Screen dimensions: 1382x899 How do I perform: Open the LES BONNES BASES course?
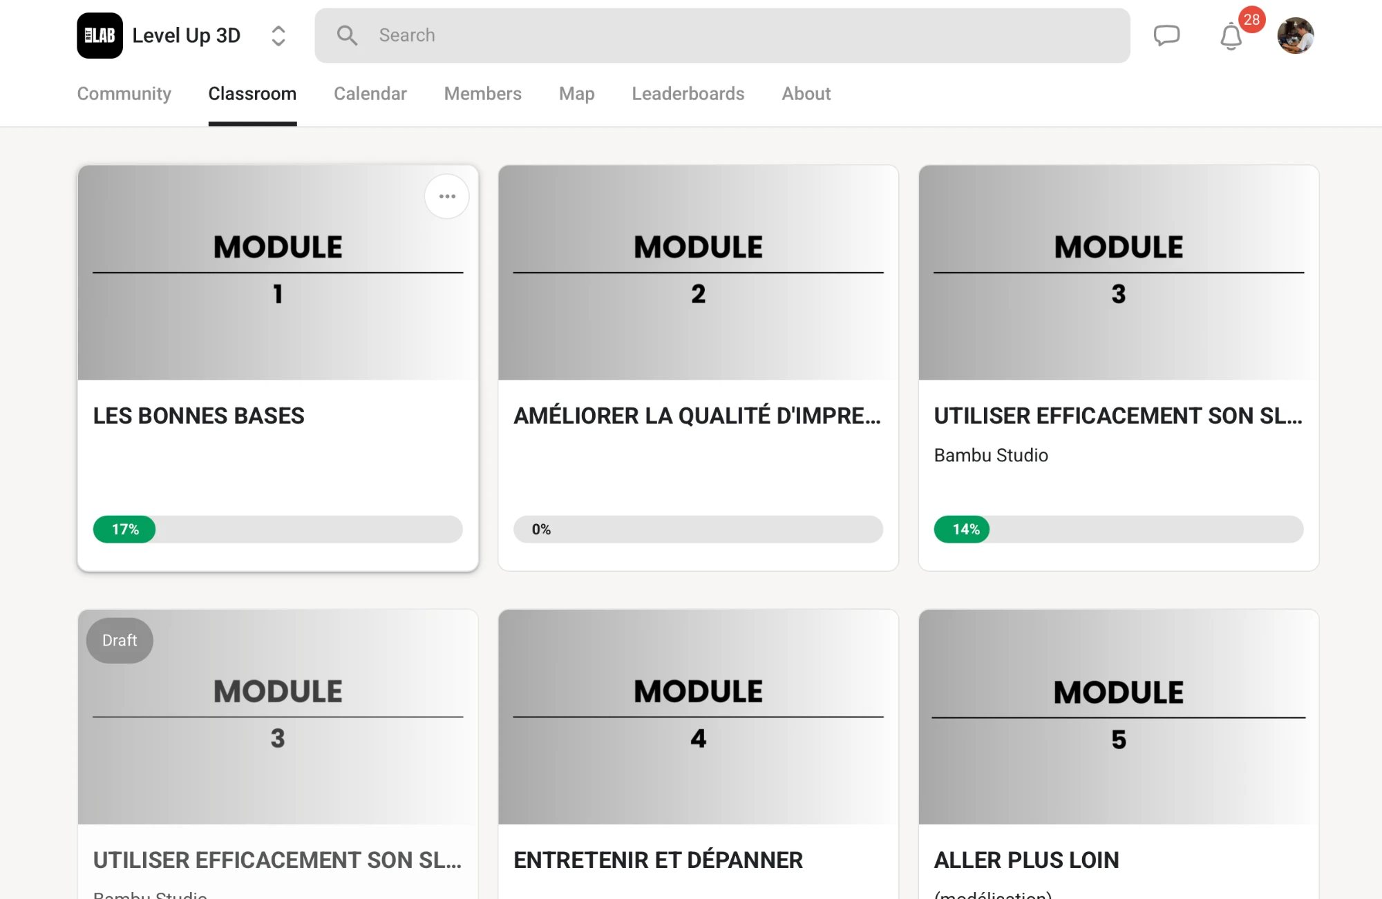coord(199,416)
